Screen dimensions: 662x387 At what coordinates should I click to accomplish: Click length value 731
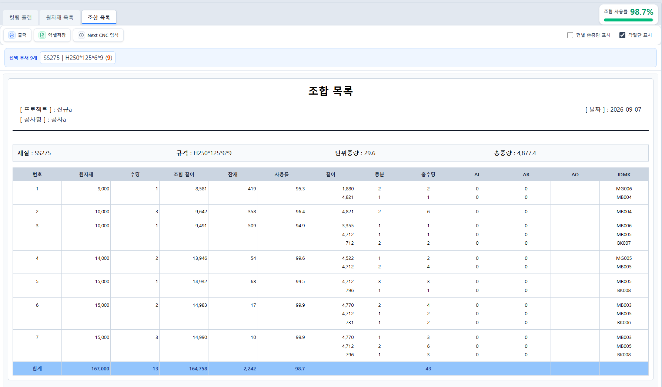coord(350,322)
